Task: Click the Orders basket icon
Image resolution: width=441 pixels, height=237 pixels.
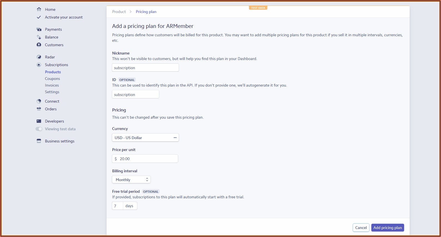Action: click(39, 109)
